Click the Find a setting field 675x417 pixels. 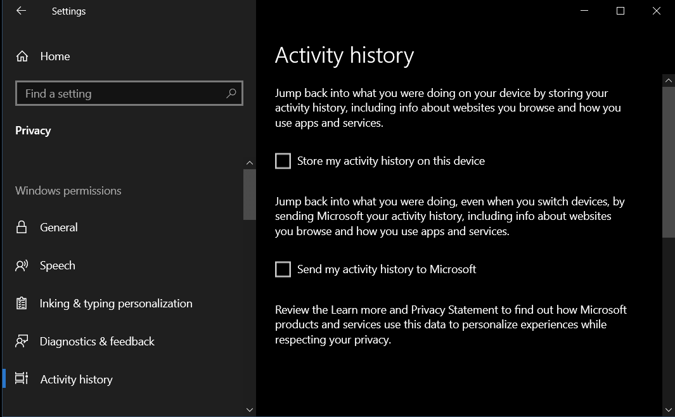(129, 93)
